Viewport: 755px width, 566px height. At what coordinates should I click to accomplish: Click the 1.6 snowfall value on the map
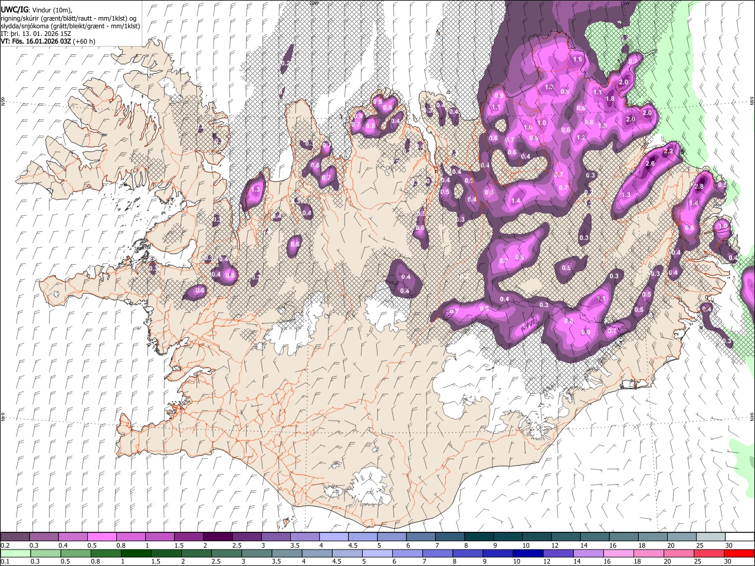point(577,60)
